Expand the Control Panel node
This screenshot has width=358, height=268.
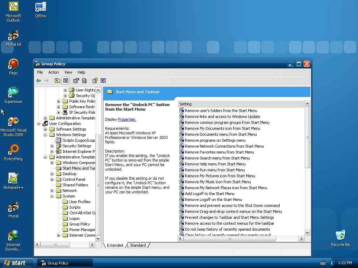coord(52,180)
